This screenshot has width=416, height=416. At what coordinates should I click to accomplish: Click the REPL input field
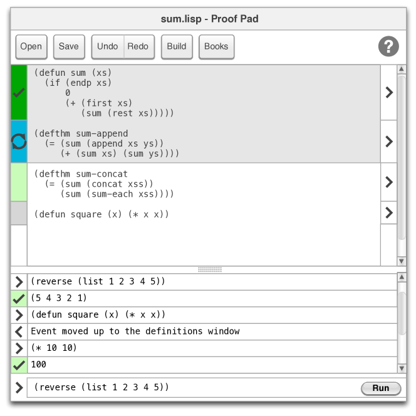194,388
